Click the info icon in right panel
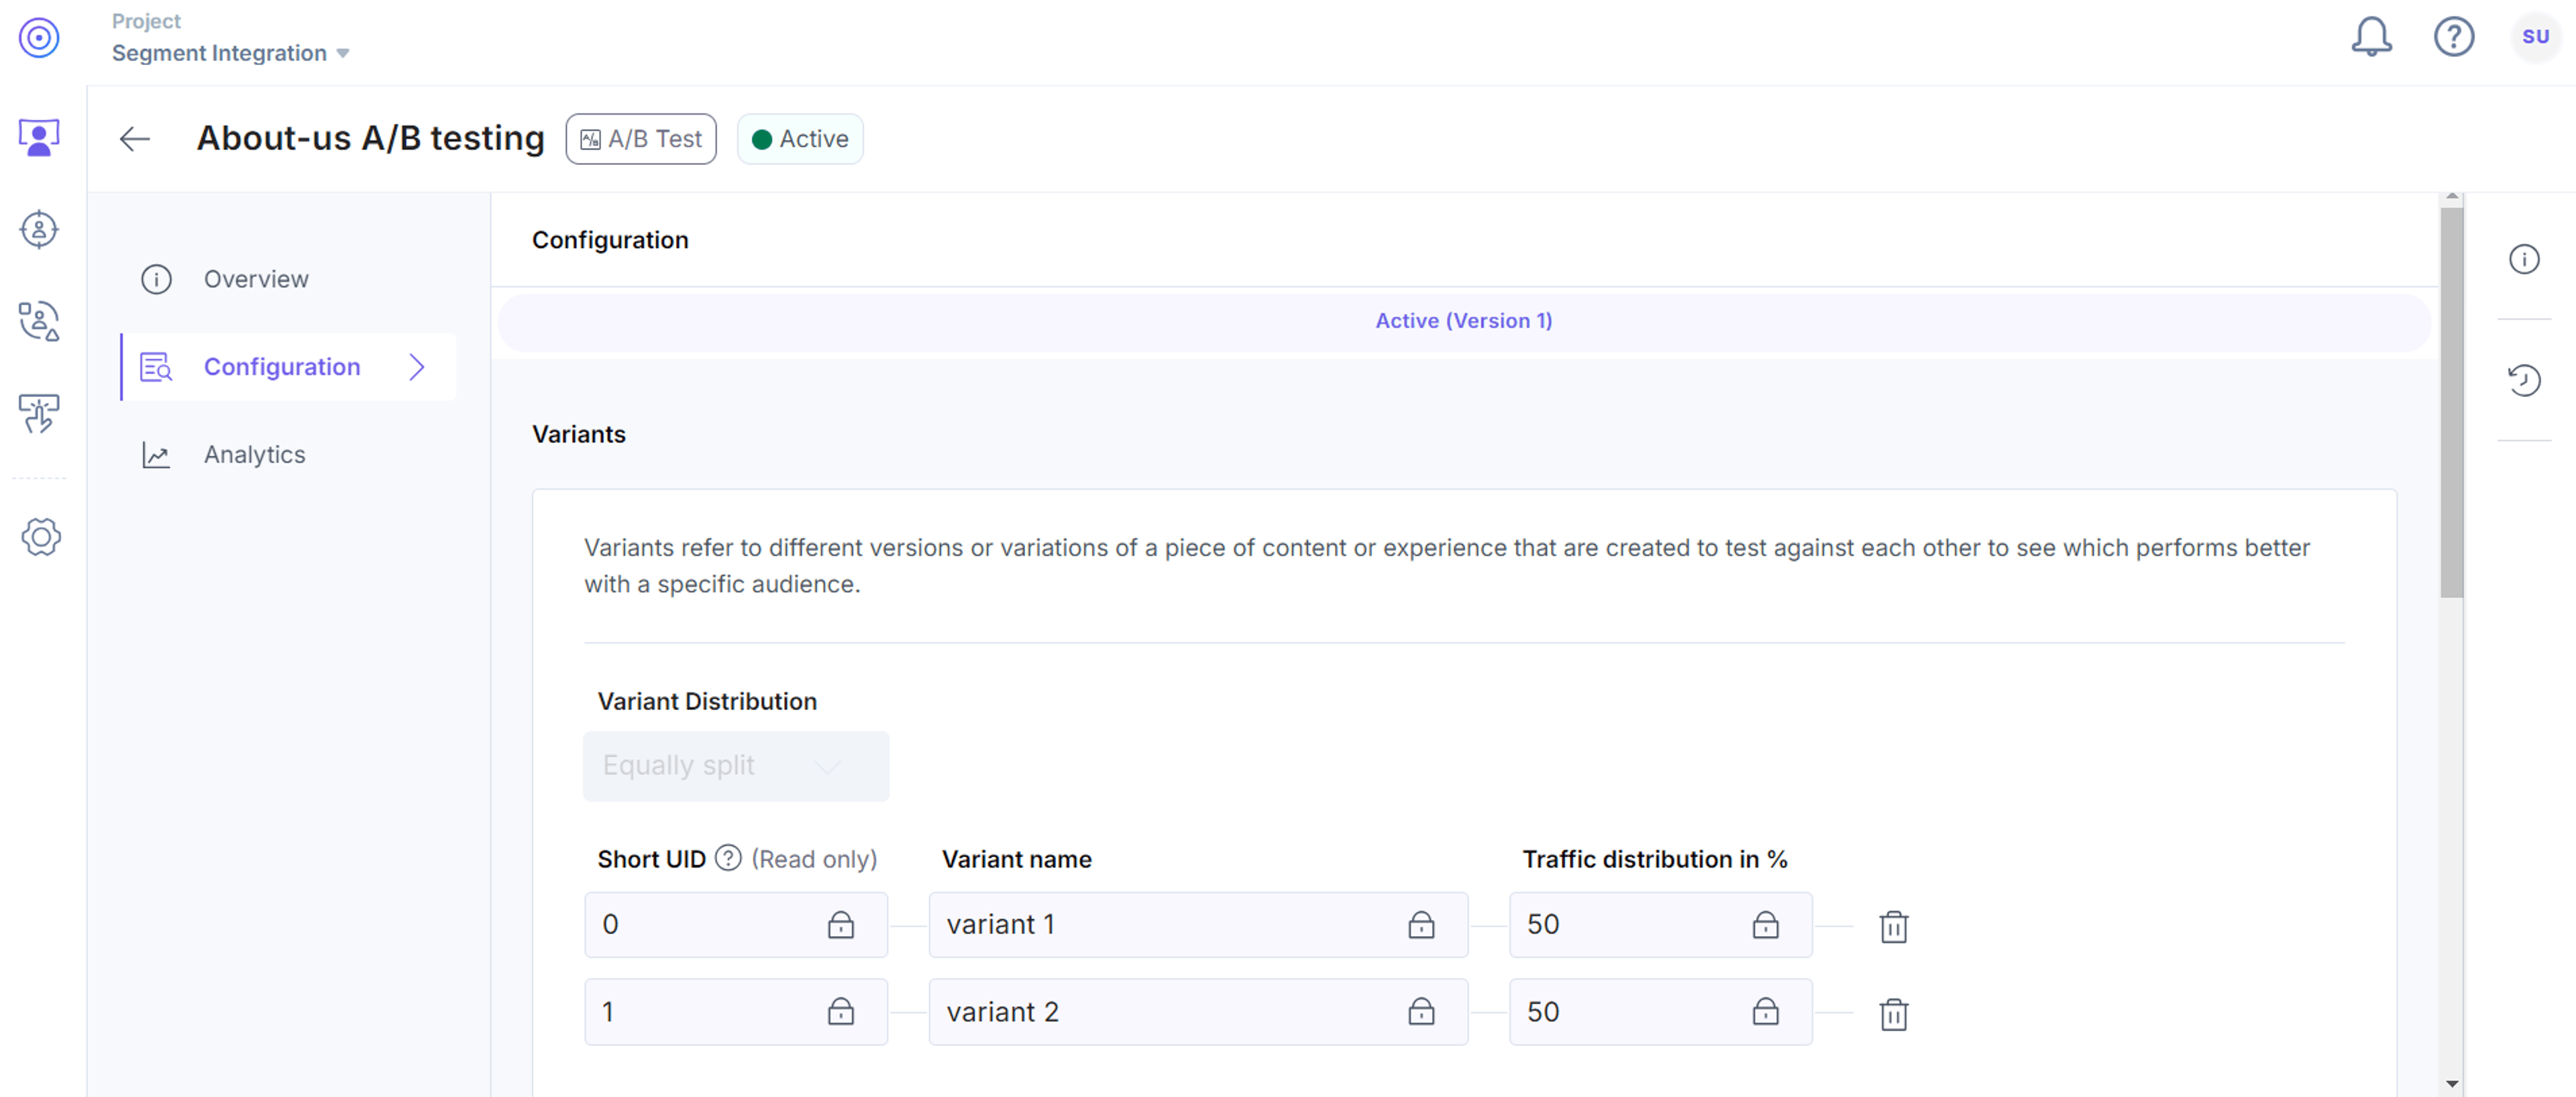The width and height of the screenshot is (2576, 1097). coord(2524,259)
